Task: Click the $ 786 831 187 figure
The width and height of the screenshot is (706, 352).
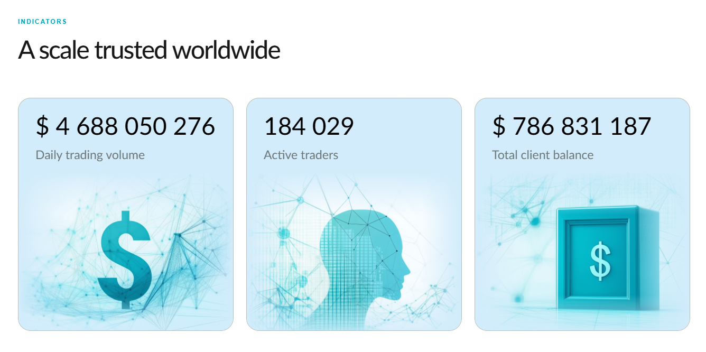Action: coord(571,126)
